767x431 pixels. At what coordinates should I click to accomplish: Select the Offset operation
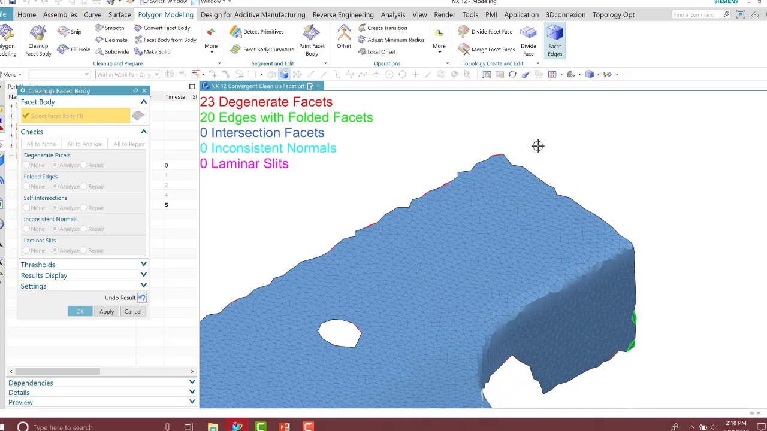coord(344,38)
